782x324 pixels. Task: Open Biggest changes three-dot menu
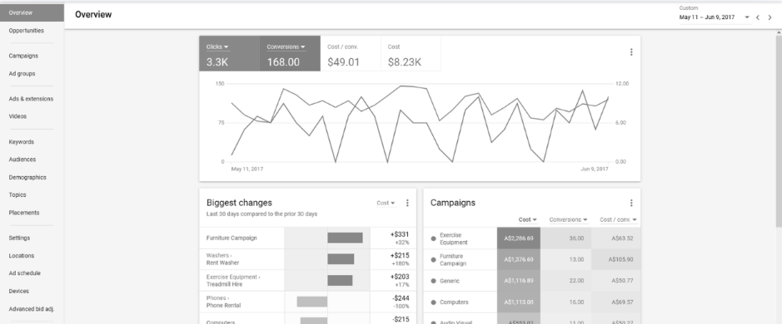click(x=407, y=203)
